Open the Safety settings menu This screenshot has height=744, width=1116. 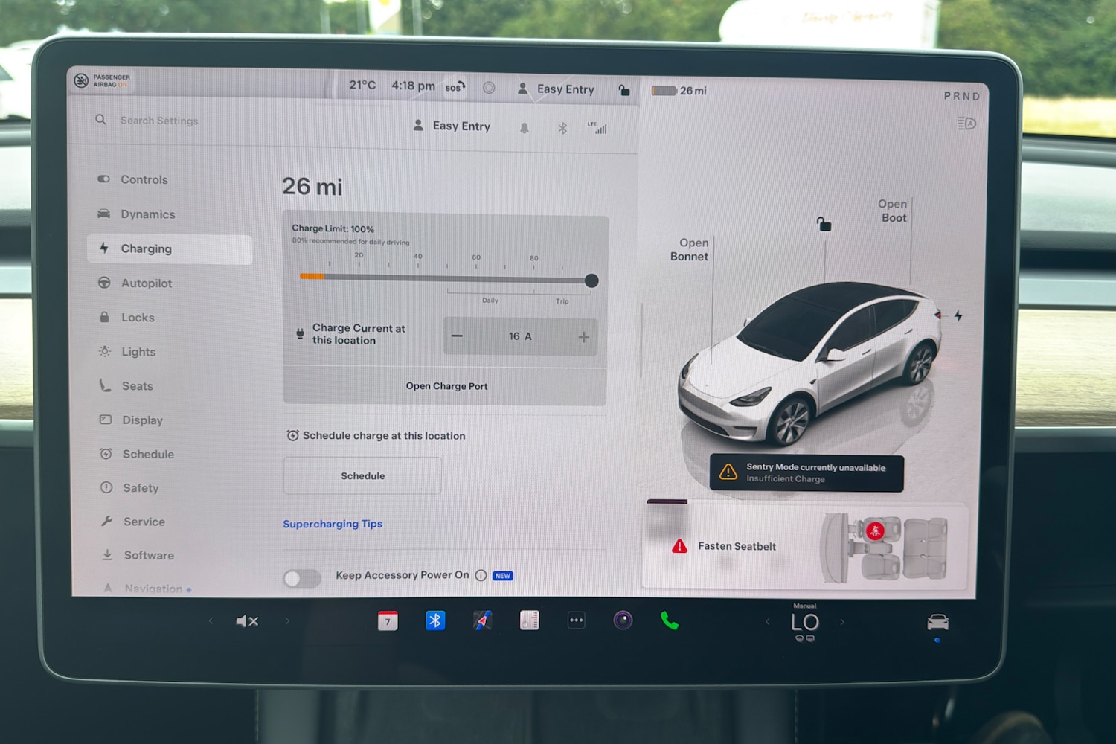pos(141,488)
